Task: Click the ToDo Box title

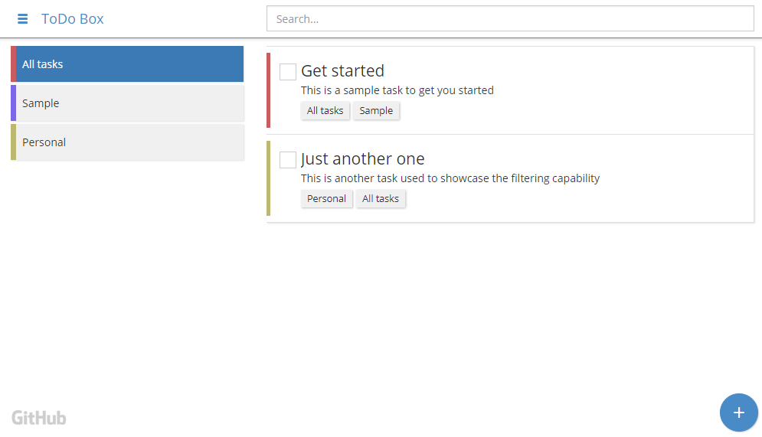Action: coord(73,19)
